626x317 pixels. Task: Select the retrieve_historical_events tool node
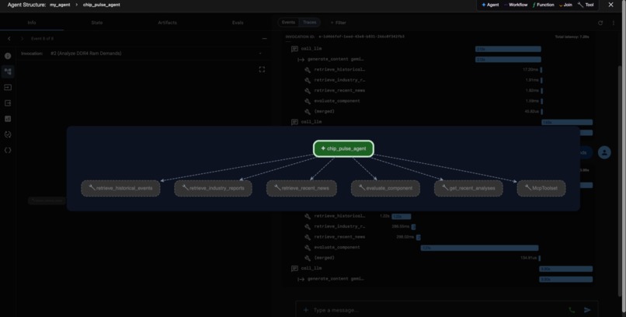(x=120, y=188)
